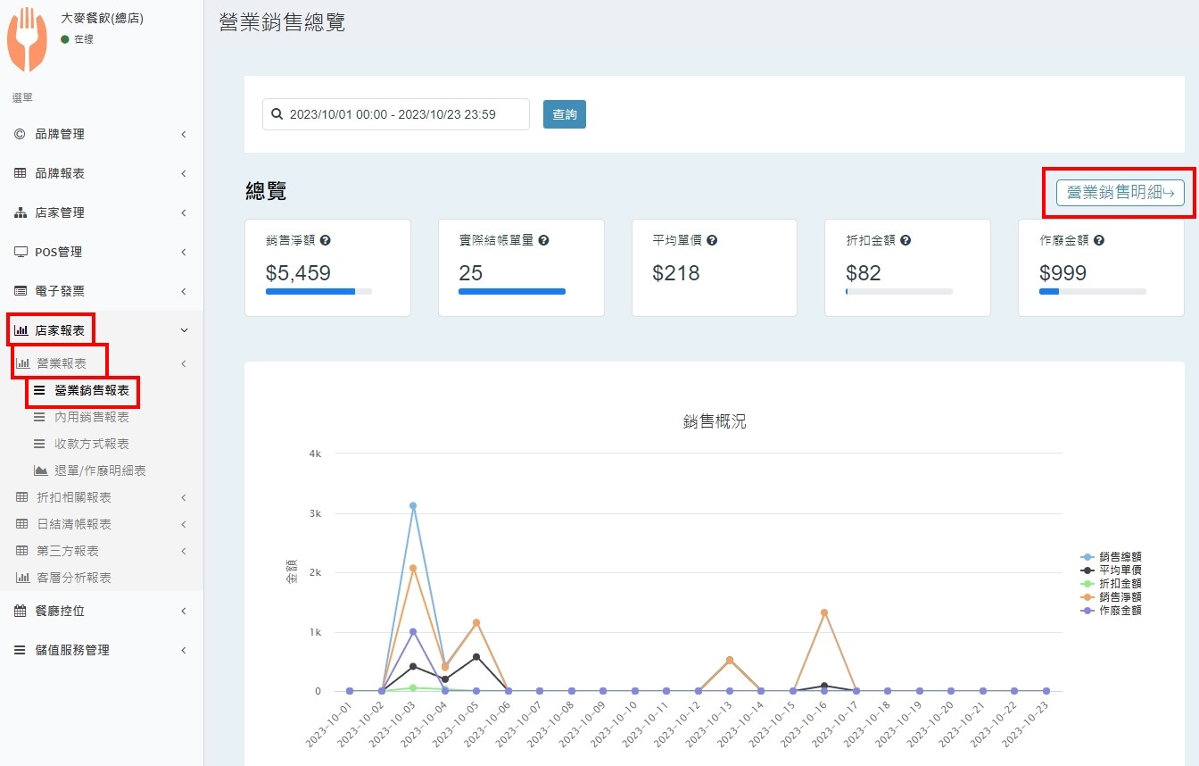Click the 餐廳控位 calendar icon
Viewport: 1199px width, 766px height.
(x=20, y=611)
